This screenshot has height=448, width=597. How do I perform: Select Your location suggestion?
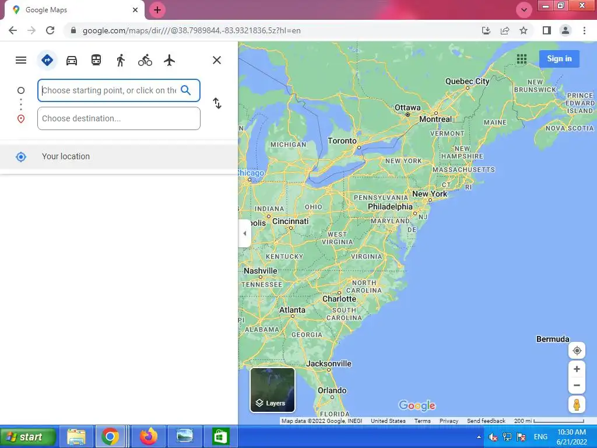point(119,156)
